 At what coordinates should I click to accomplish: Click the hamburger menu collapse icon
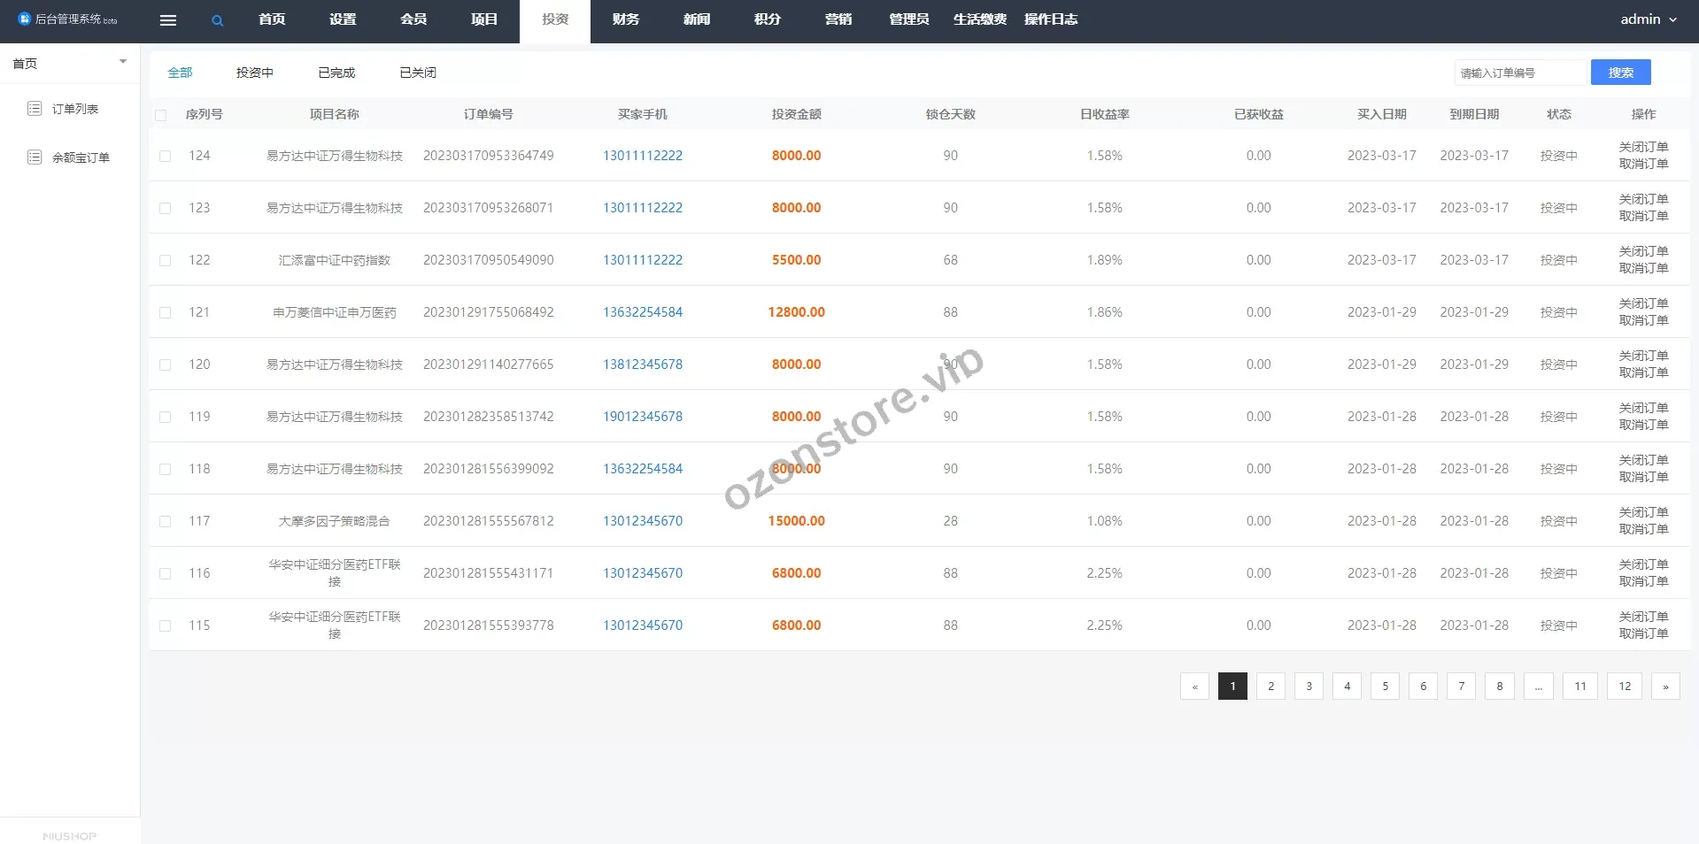coord(167,20)
